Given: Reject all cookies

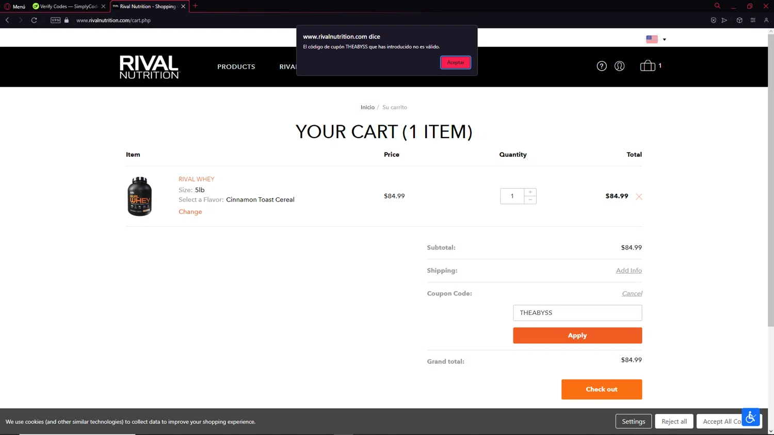Looking at the screenshot, I should 674,422.
